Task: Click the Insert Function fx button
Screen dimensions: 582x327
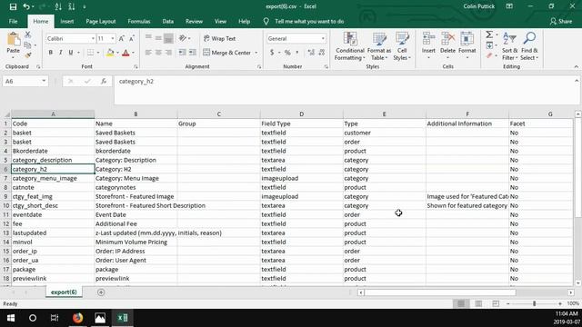Action: [x=104, y=81]
